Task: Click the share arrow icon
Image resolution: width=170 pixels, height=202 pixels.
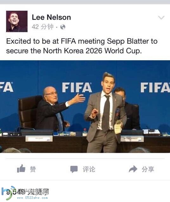Action: click(x=133, y=169)
